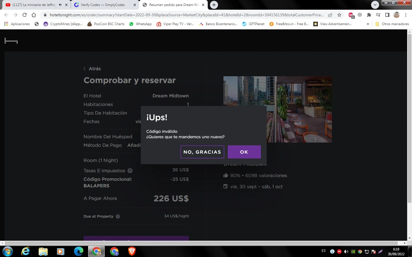Open File Explorer from the taskbar
Screen dimensions: 412x257
click(43, 251)
